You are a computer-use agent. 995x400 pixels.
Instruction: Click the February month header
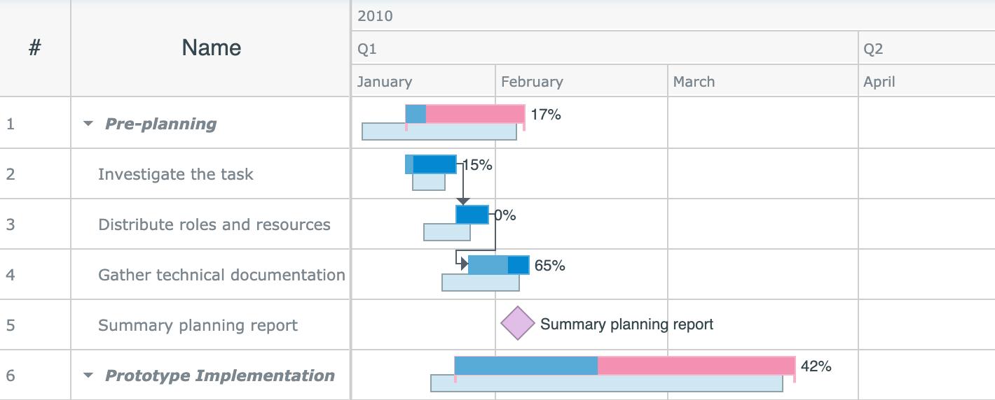point(532,82)
